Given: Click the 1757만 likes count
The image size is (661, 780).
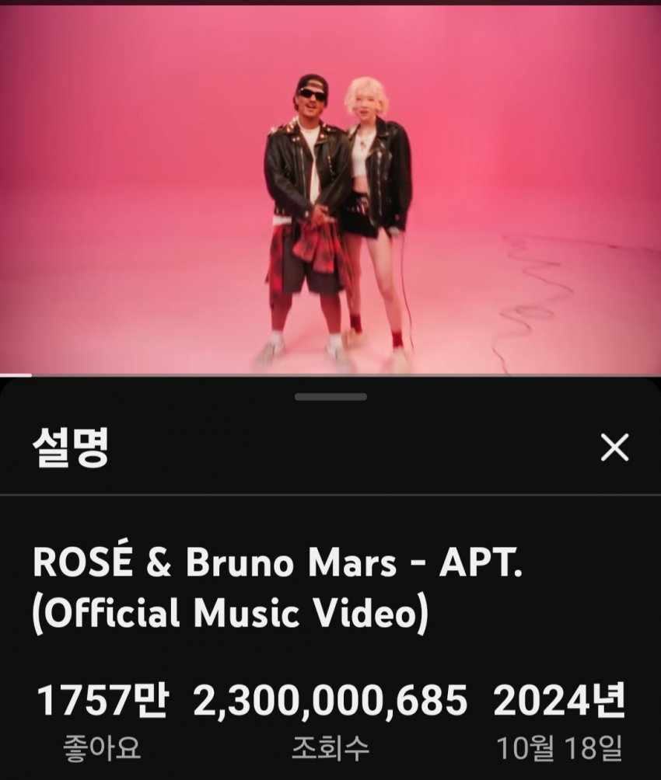Looking at the screenshot, I should pos(103,701).
